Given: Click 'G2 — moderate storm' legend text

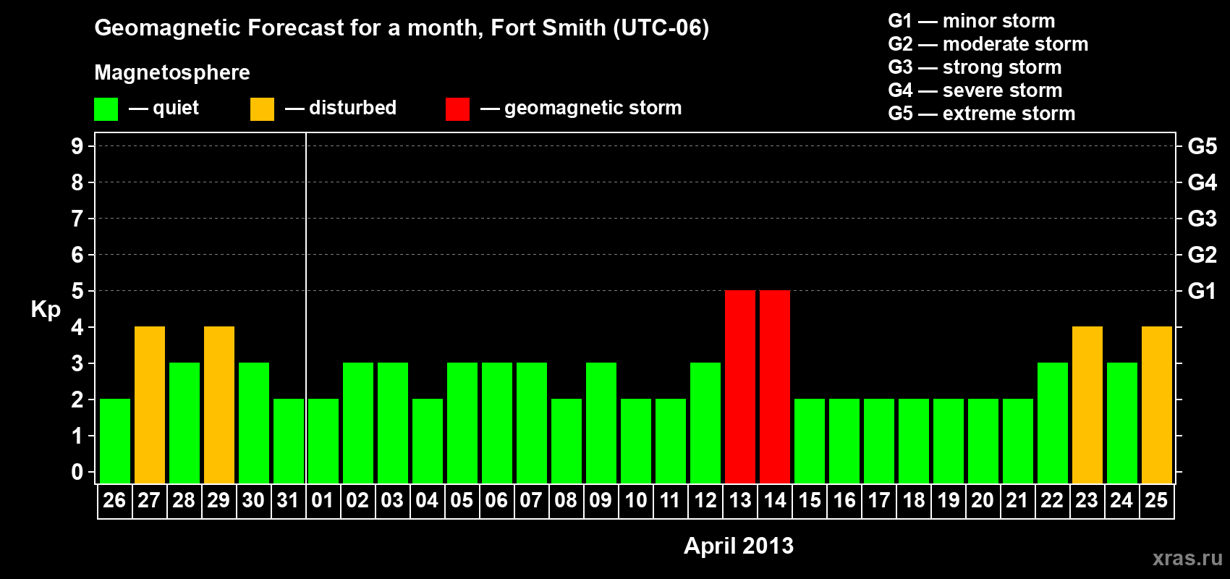Looking at the screenshot, I should pyautogui.click(x=988, y=44).
